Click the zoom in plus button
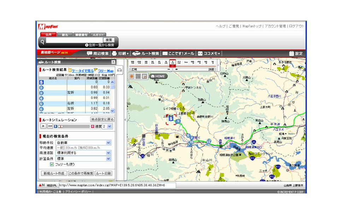The image size is (342, 214). tap(176, 69)
